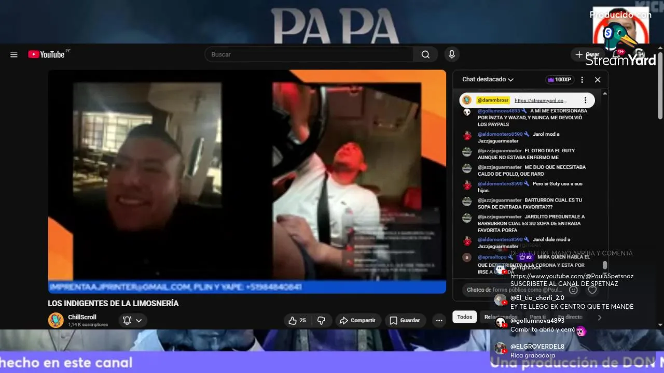Close the live chat panel

(x=598, y=80)
